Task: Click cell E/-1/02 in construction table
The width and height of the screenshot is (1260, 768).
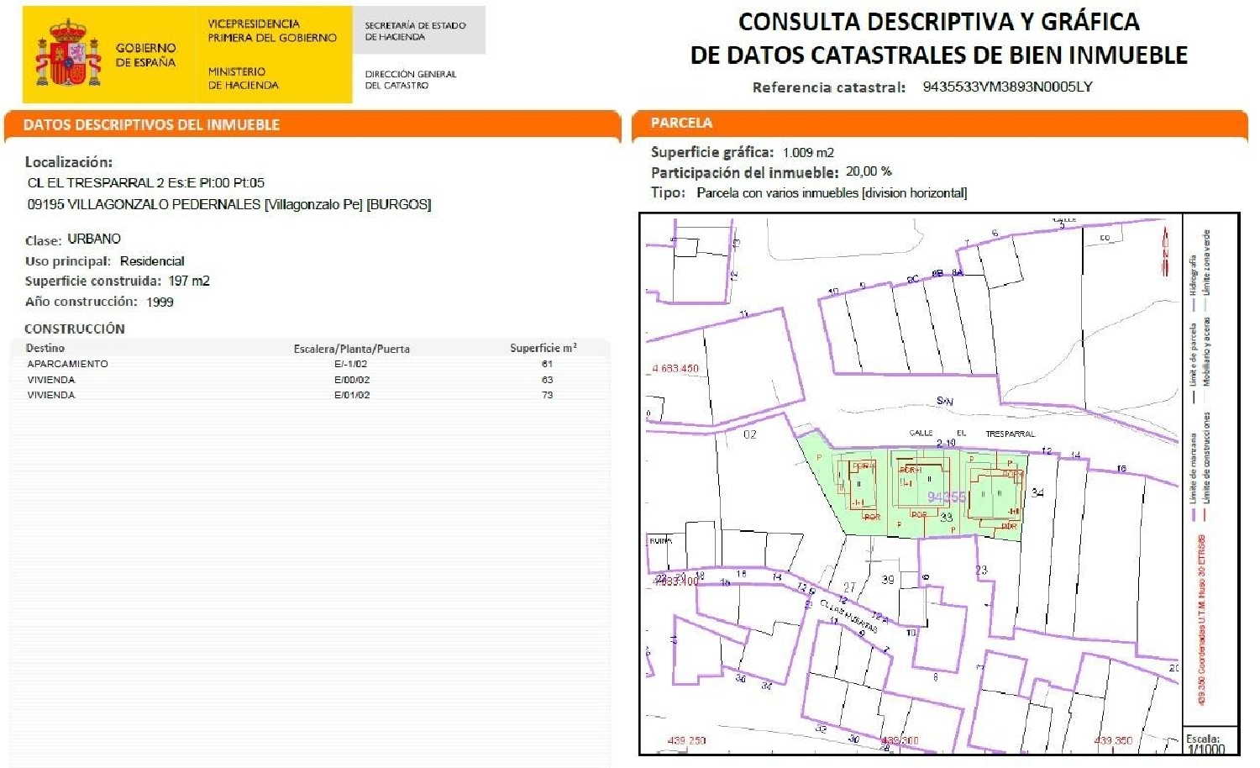Action: [351, 364]
